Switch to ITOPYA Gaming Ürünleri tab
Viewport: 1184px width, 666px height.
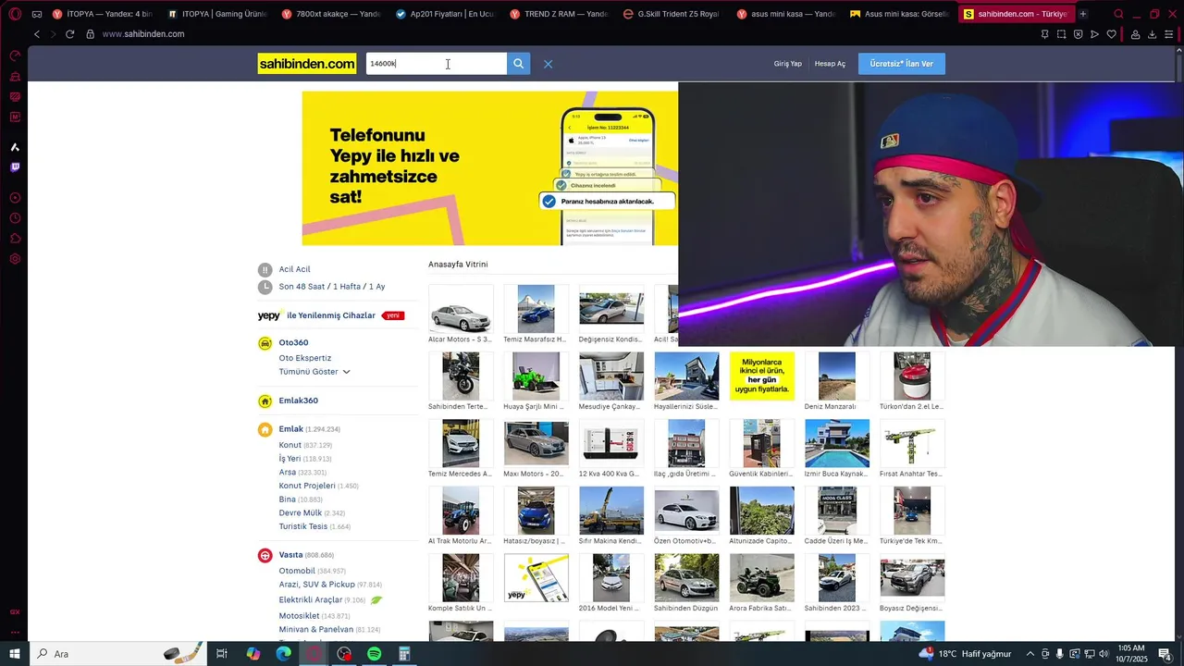tap(216, 14)
